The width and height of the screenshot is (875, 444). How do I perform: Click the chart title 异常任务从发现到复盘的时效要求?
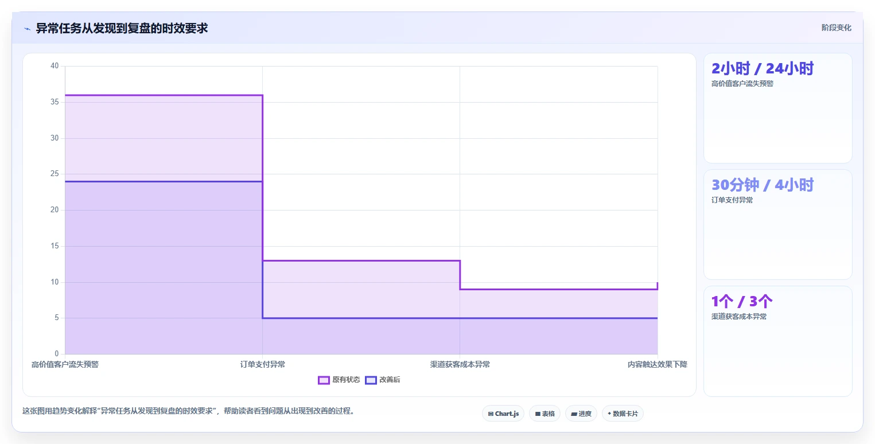pos(122,28)
